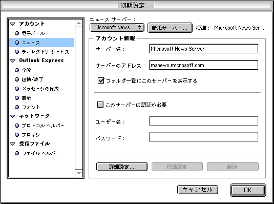274x204 pixels.
Task: Click the 標準設定 button
Action: pyautogui.click(x=177, y=167)
